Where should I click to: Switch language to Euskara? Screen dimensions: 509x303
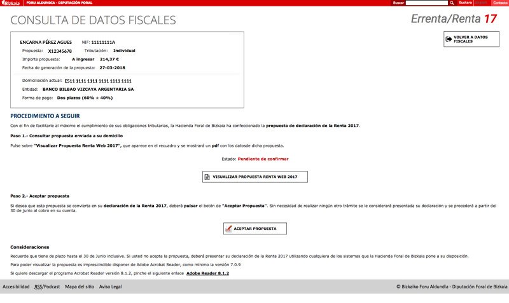tap(465, 3)
